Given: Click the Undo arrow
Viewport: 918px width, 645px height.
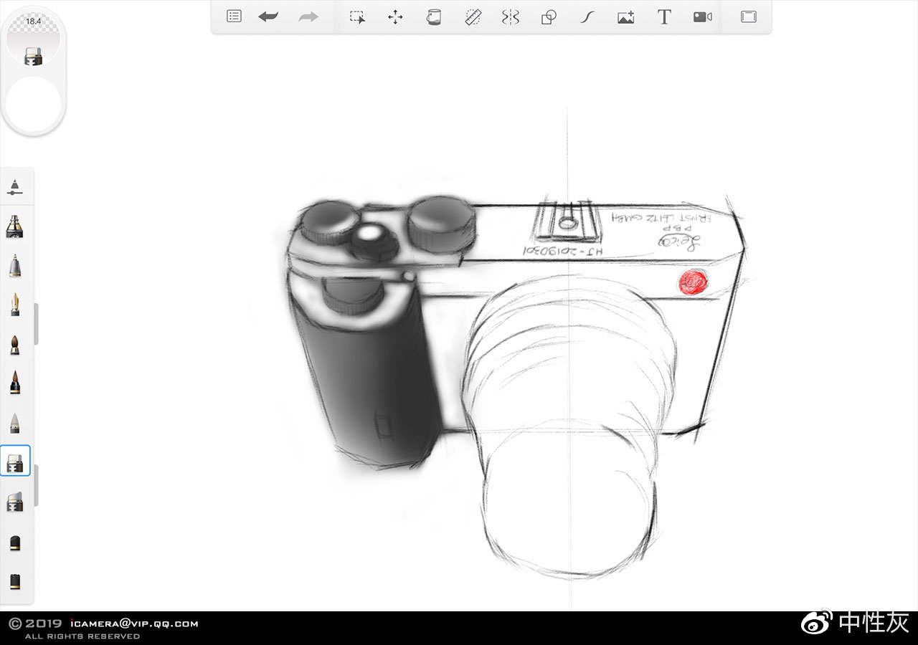Looking at the screenshot, I should 268,16.
